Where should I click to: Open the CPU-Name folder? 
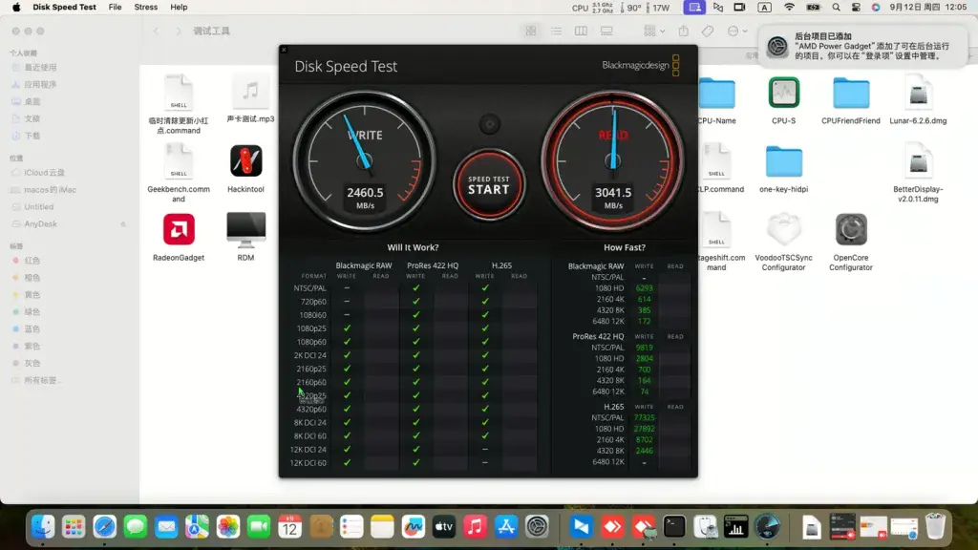716,93
